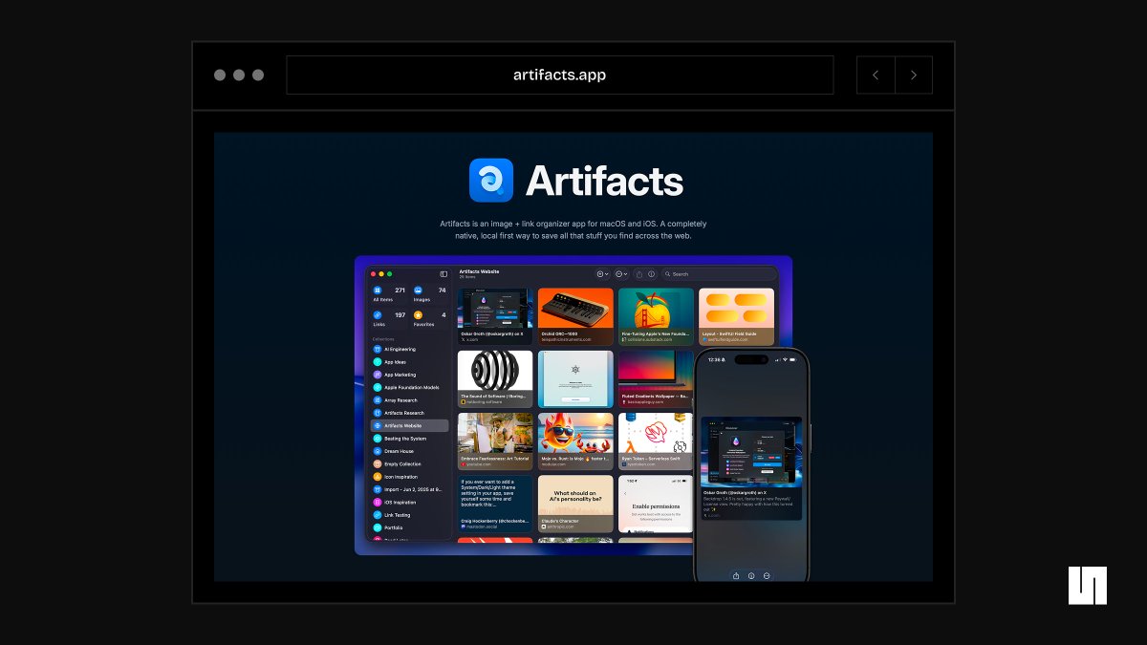The height and width of the screenshot is (645, 1147).
Task: Select the All Items category tile
Action: coord(389,294)
